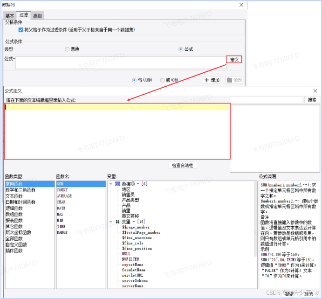Select 插件函数 function type
This screenshot has width=322, height=299.
pyautogui.click(x=30, y=250)
